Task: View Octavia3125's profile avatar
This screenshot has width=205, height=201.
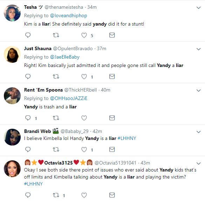Action: point(12,169)
